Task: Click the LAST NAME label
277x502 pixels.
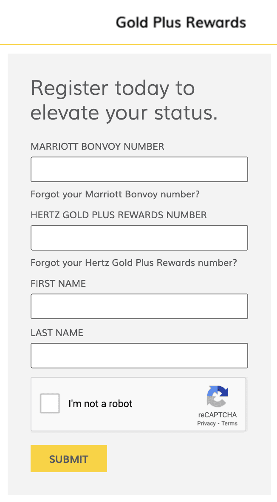Action: click(57, 333)
